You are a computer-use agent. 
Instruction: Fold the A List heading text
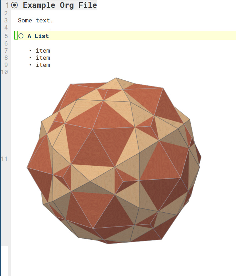point(38,36)
